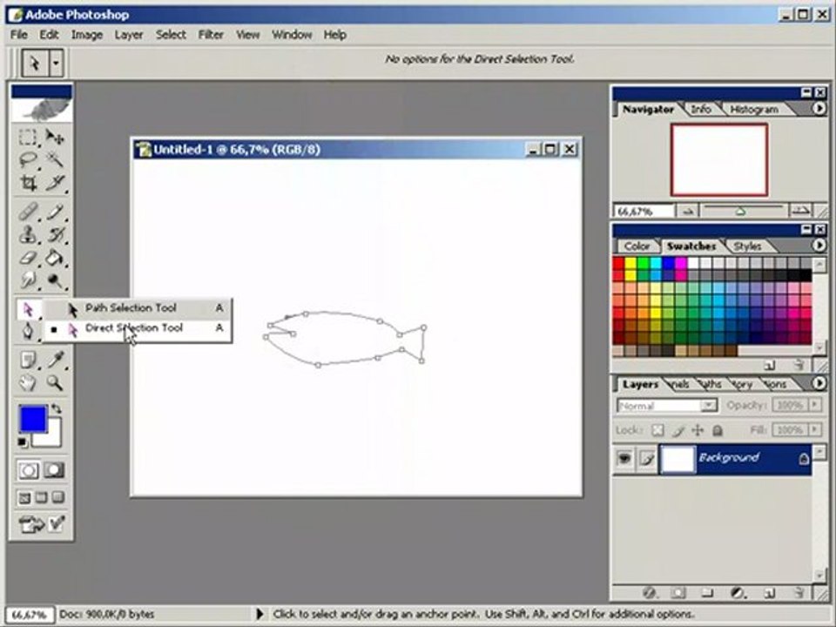
Task: Select the Zoom tool in toolbox
Action: coord(55,382)
